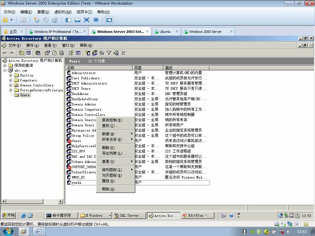Switch to EditPlus taskbar button
Screen dimensions: 315x236
point(197,215)
